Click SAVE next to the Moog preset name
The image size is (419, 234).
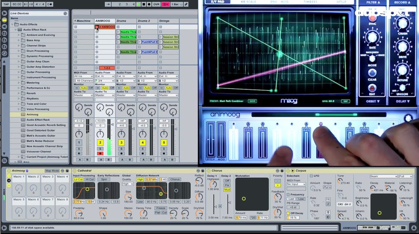pyautogui.click(x=252, y=101)
